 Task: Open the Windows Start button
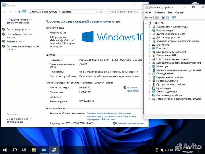point(5,150)
